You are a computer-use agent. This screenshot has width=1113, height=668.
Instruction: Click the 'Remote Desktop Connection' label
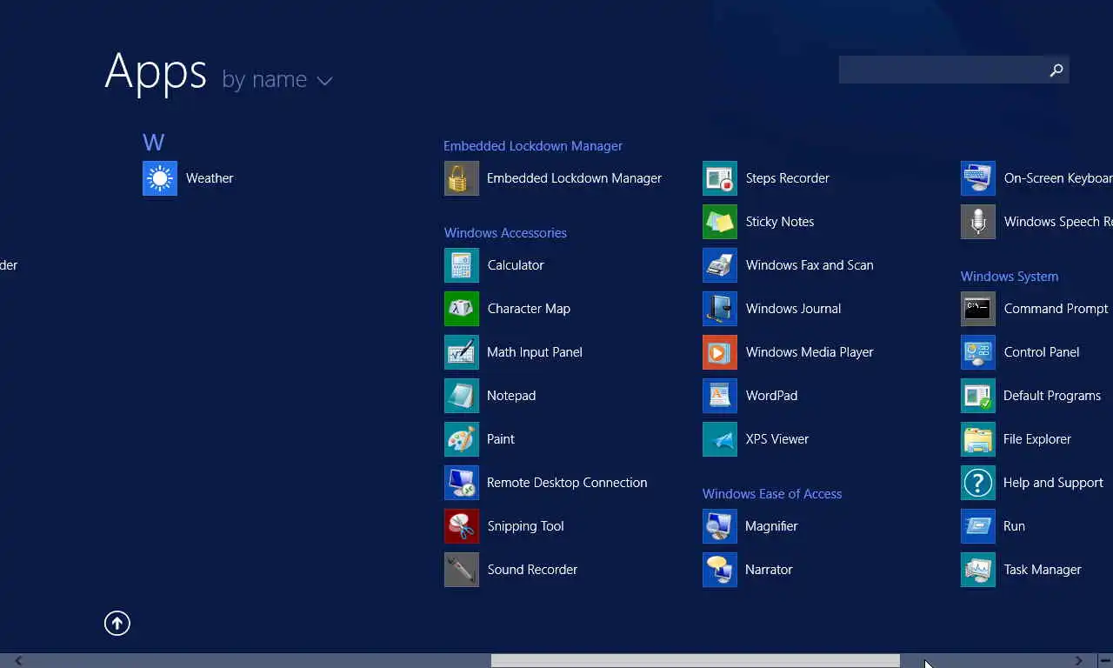[567, 483]
